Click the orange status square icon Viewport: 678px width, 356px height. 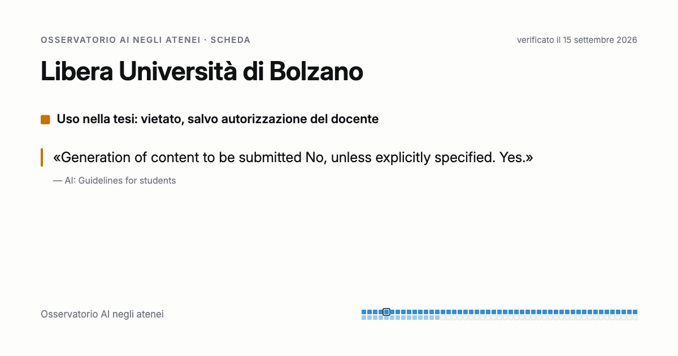45,119
